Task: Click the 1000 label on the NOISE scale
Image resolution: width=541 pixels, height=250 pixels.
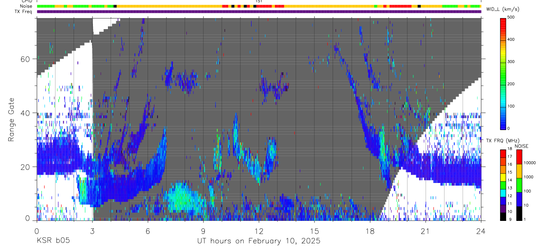Action: coord(530,177)
